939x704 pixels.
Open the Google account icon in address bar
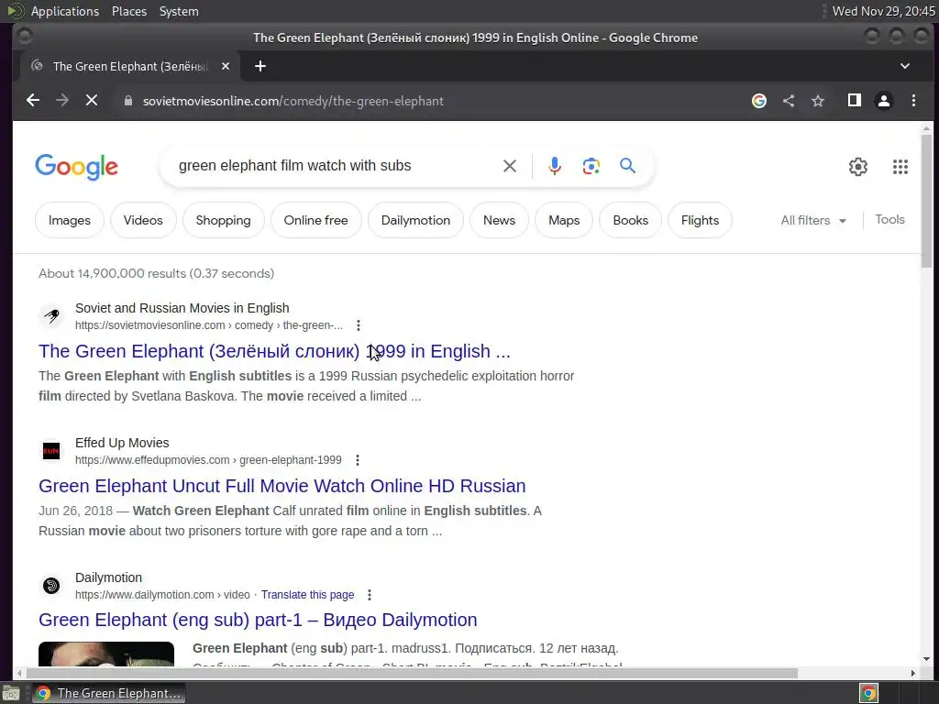pos(758,101)
